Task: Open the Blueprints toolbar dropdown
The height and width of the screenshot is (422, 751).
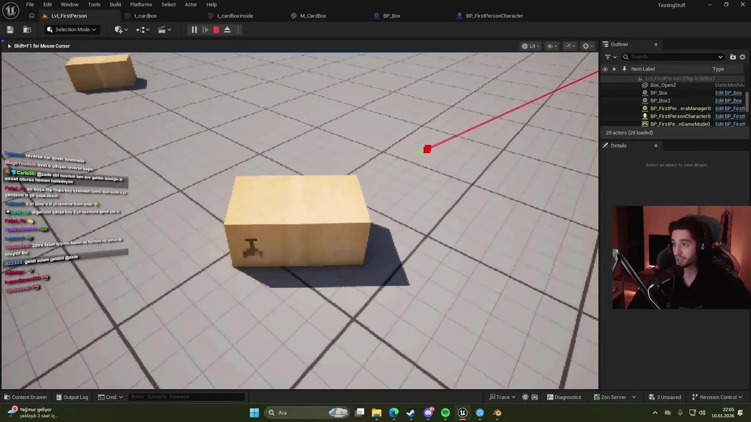Action: (143, 29)
